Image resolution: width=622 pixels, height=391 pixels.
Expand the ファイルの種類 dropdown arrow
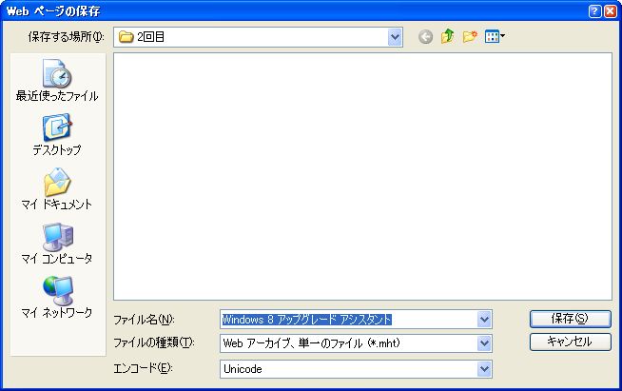coord(484,343)
